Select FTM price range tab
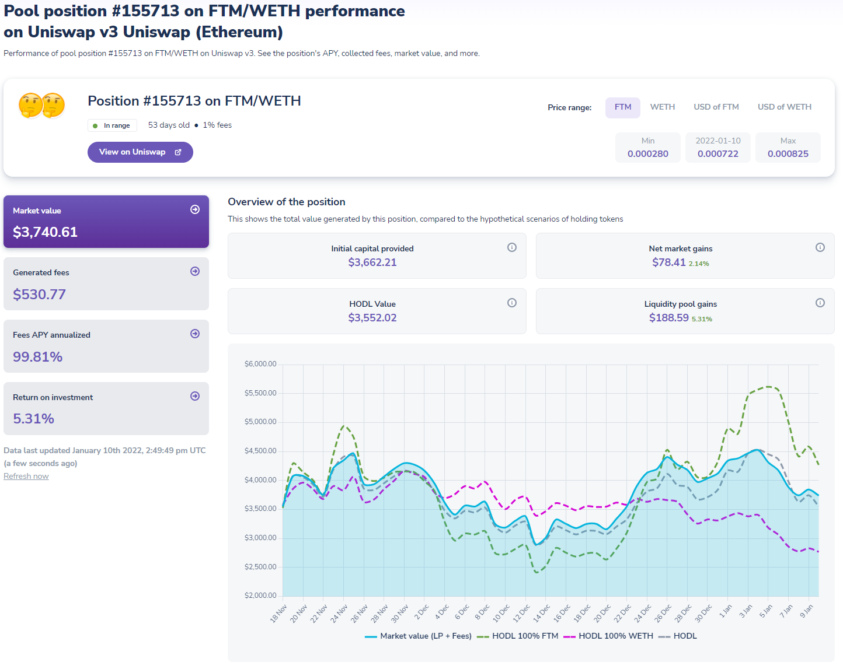843x669 pixels. coord(623,107)
